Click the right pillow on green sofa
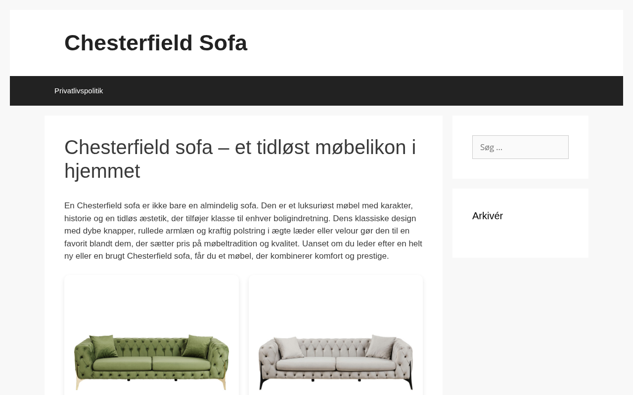 coord(198,346)
